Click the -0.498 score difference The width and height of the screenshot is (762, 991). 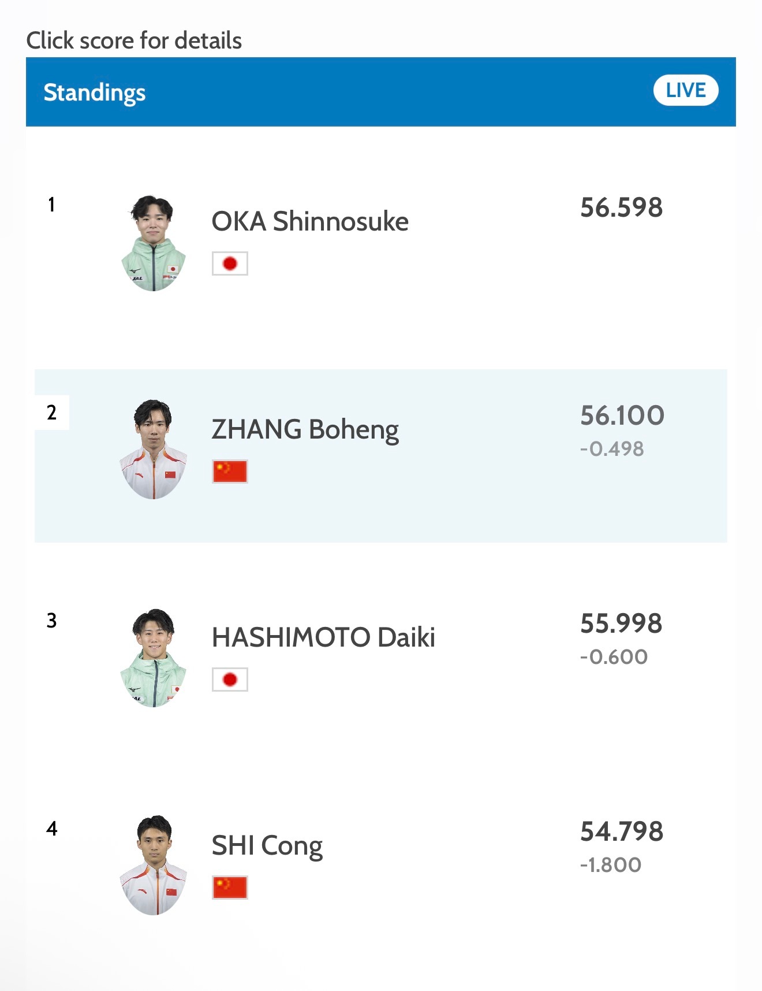click(x=612, y=449)
